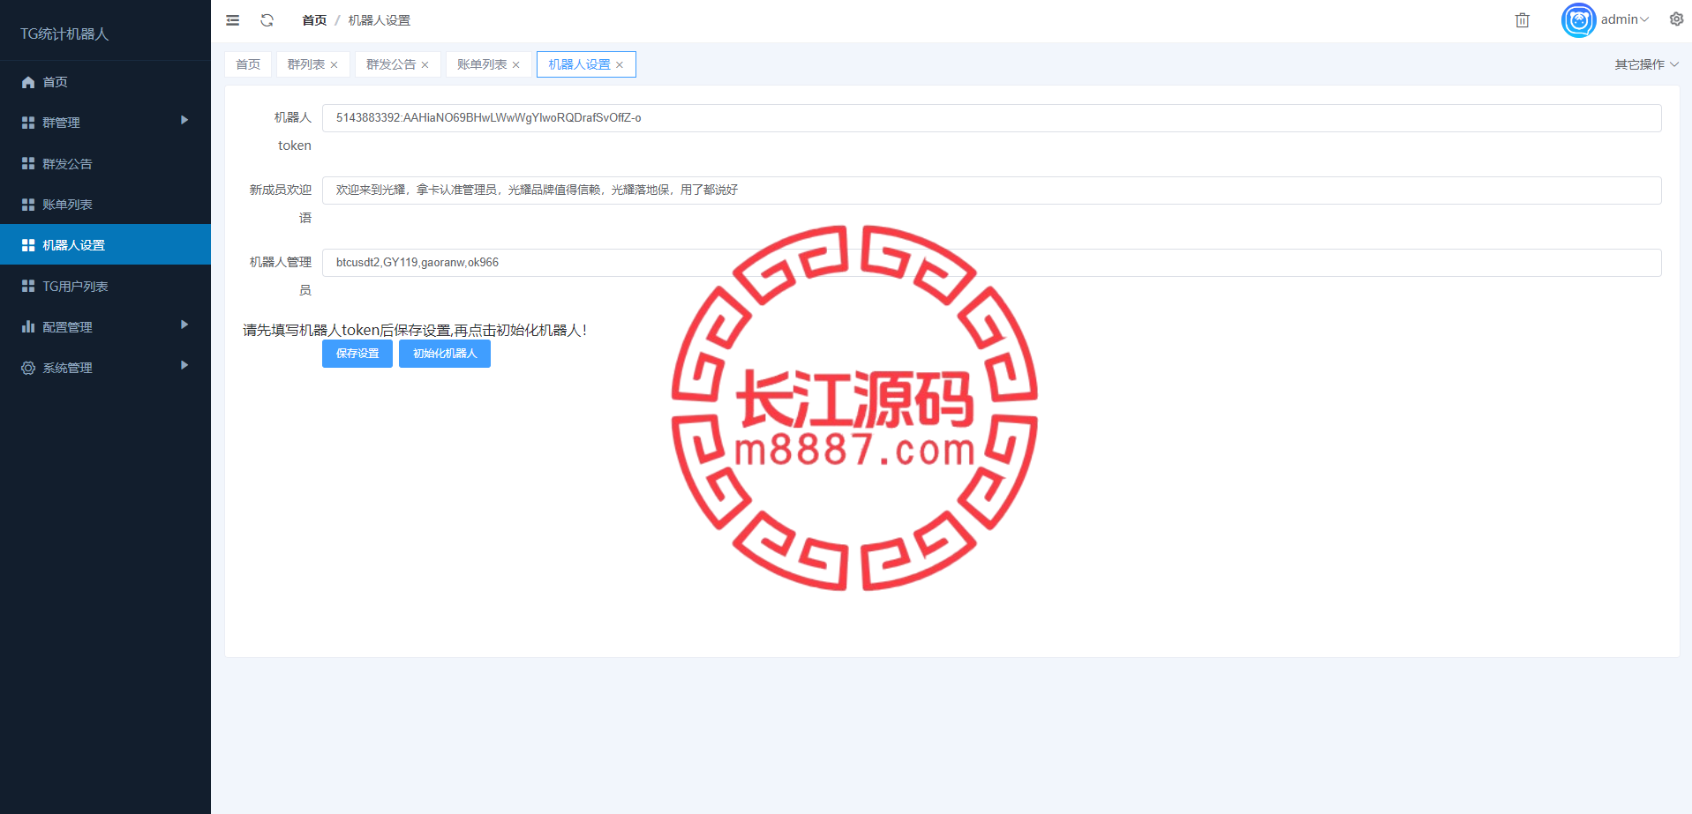
Task: Expand the 配置管理 submenu arrow
Action: click(184, 325)
